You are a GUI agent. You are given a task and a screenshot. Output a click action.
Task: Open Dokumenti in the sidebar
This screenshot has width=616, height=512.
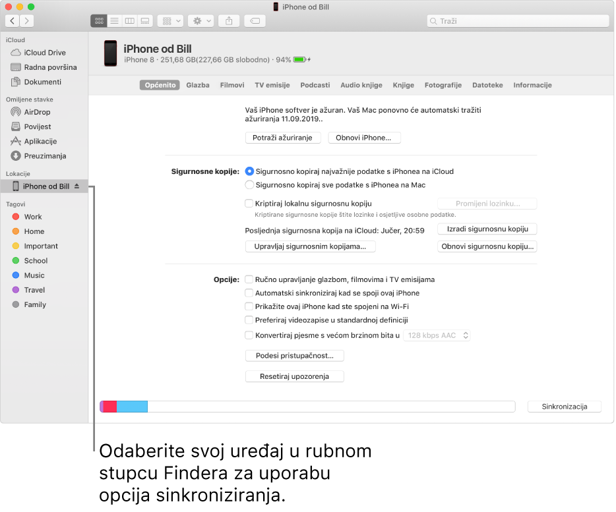[44, 82]
